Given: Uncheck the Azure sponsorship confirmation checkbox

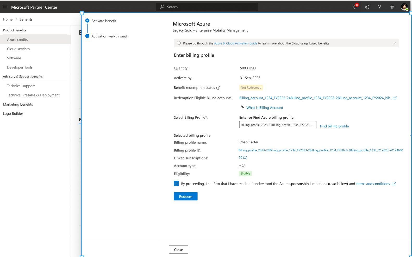Looking at the screenshot, I should [x=177, y=183].
